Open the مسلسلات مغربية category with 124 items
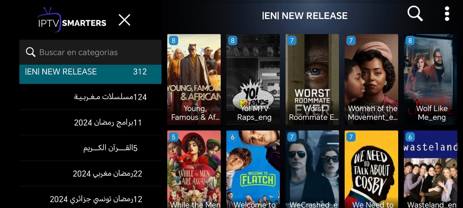The width and height of the screenshot is (463, 208). point(90,97)
